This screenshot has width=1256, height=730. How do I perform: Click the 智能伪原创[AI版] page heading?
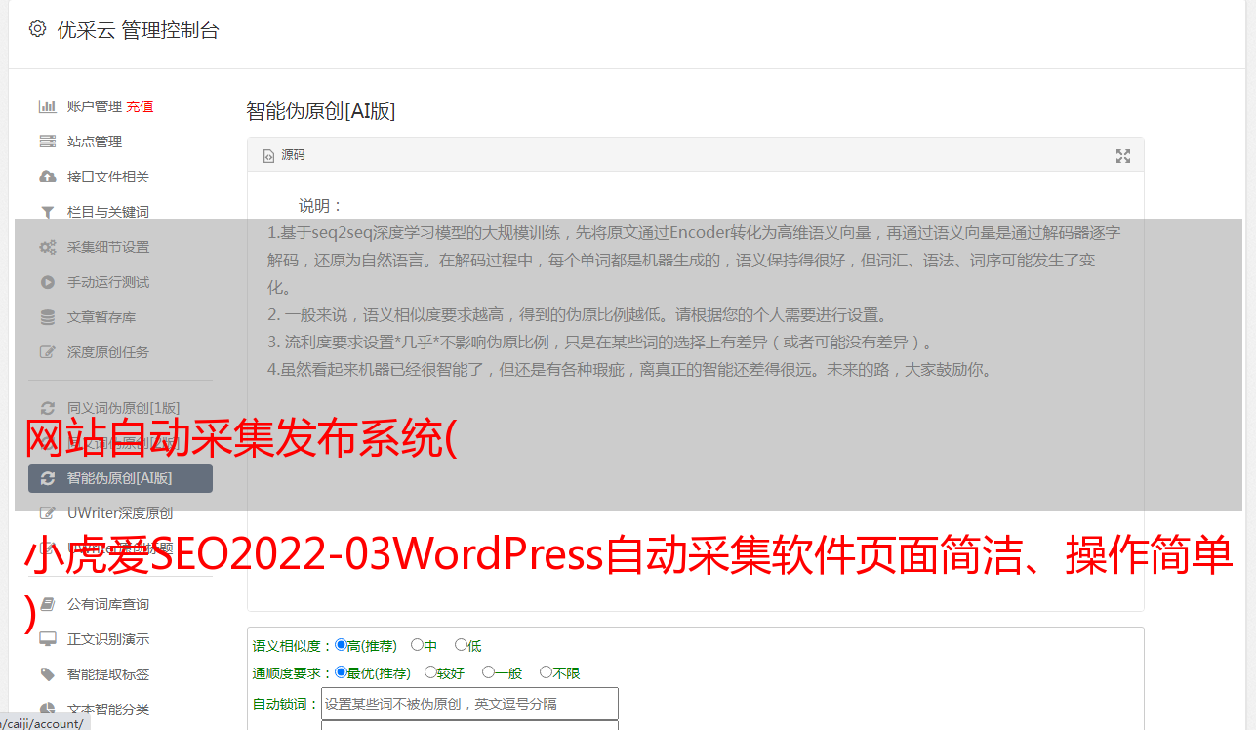tap(320, 111)
